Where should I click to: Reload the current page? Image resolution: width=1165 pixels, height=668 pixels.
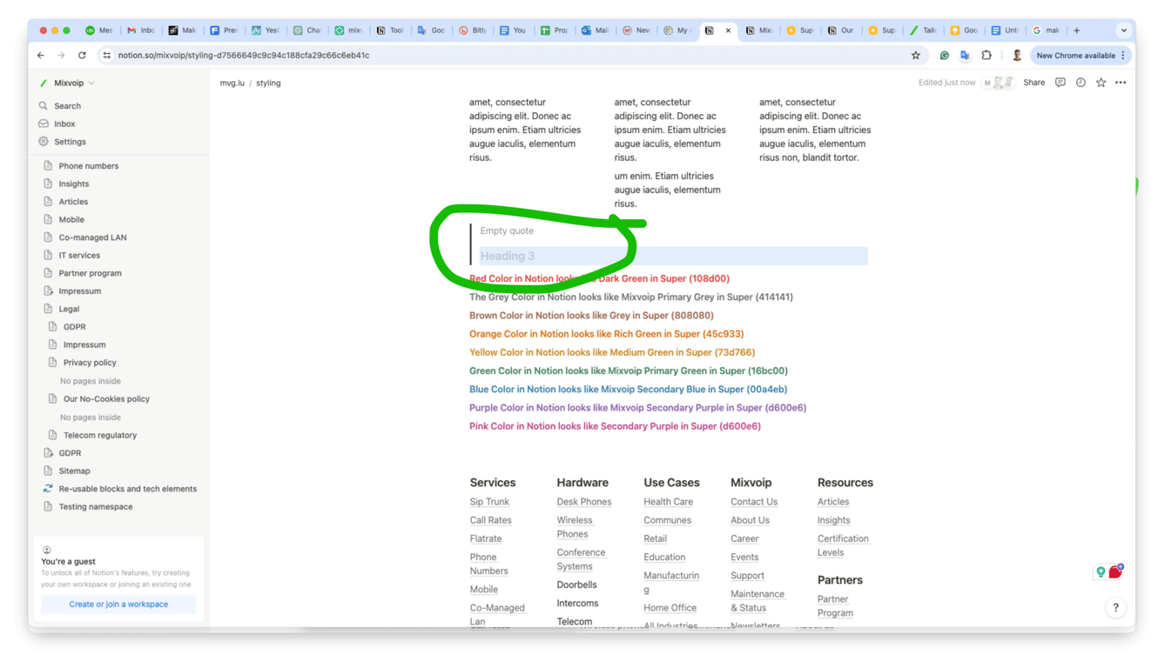(82, 56)
